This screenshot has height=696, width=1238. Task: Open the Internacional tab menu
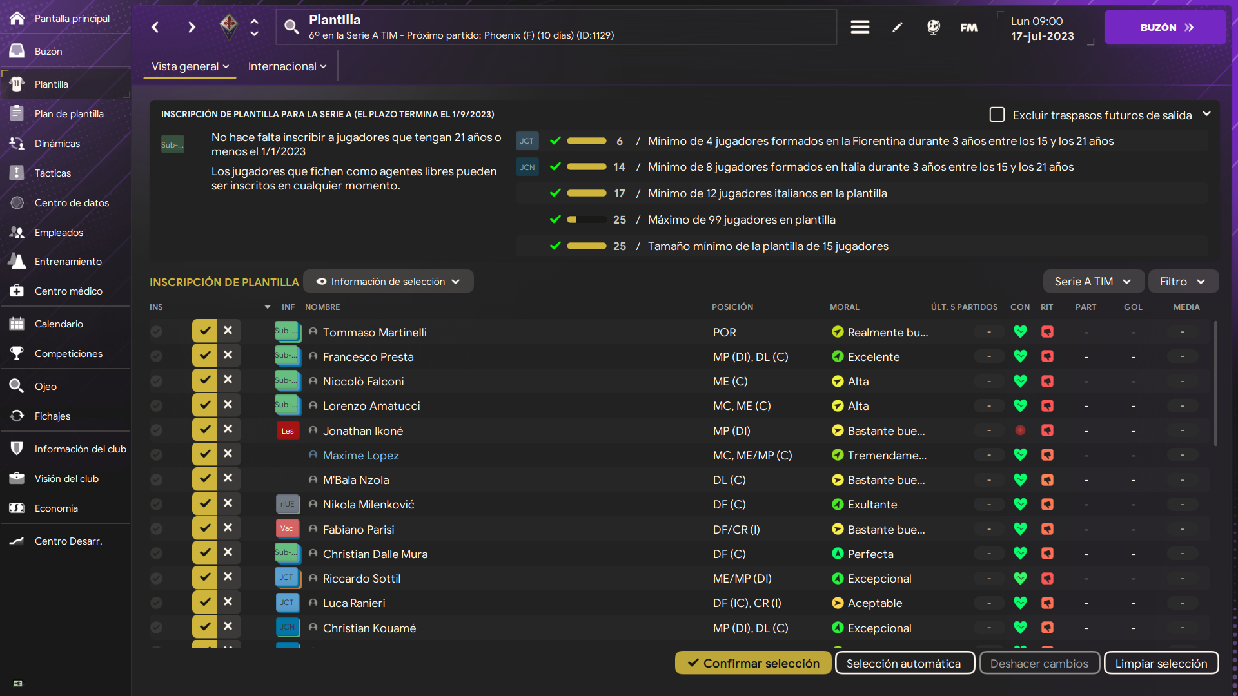(287, 66)
